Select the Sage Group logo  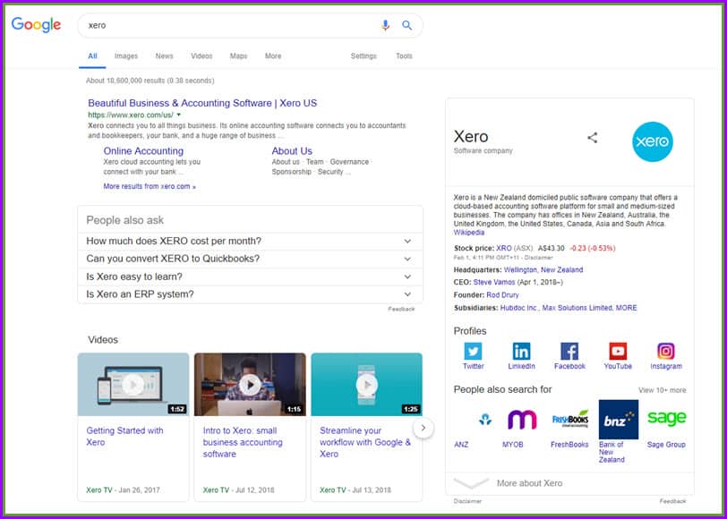coord(667,419)
